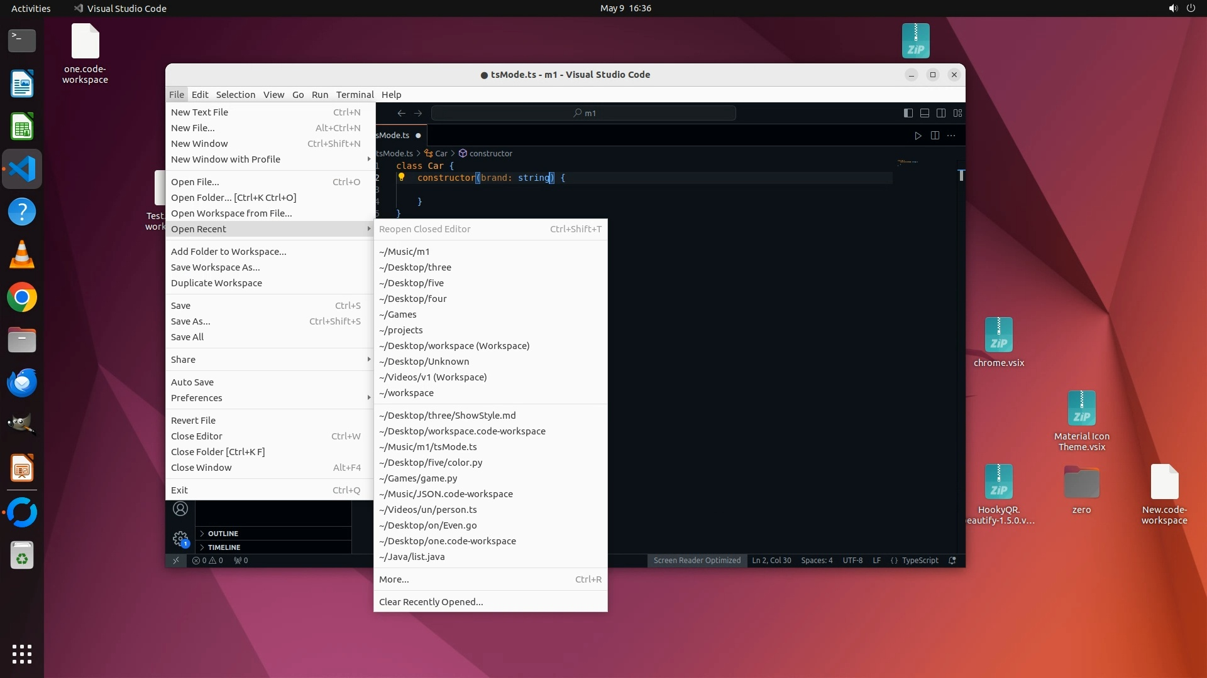Choose Clear Recently Opened...
Viewport: 1207px width, 678px height.
coord(431,602)
